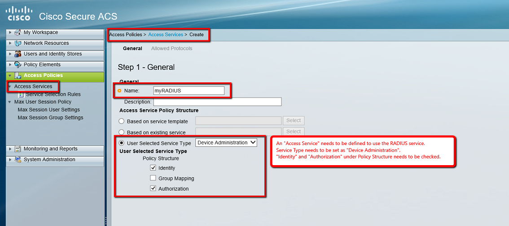Click the Access Policies icon

[18, 76]
